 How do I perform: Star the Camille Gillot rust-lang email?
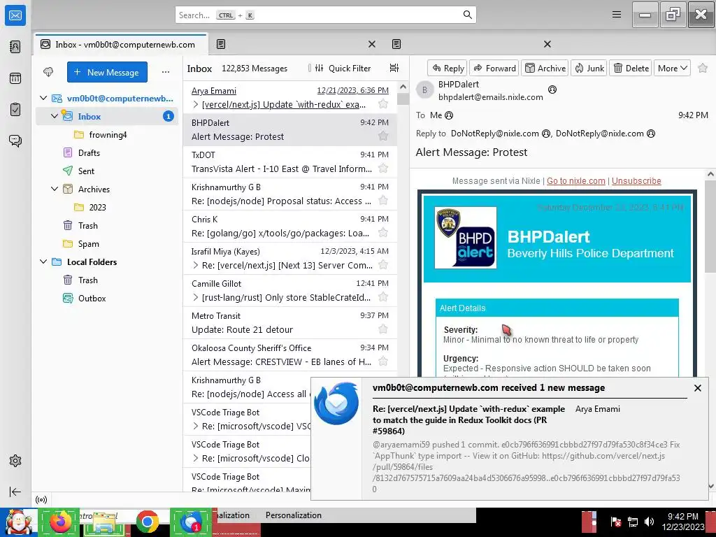383,296
